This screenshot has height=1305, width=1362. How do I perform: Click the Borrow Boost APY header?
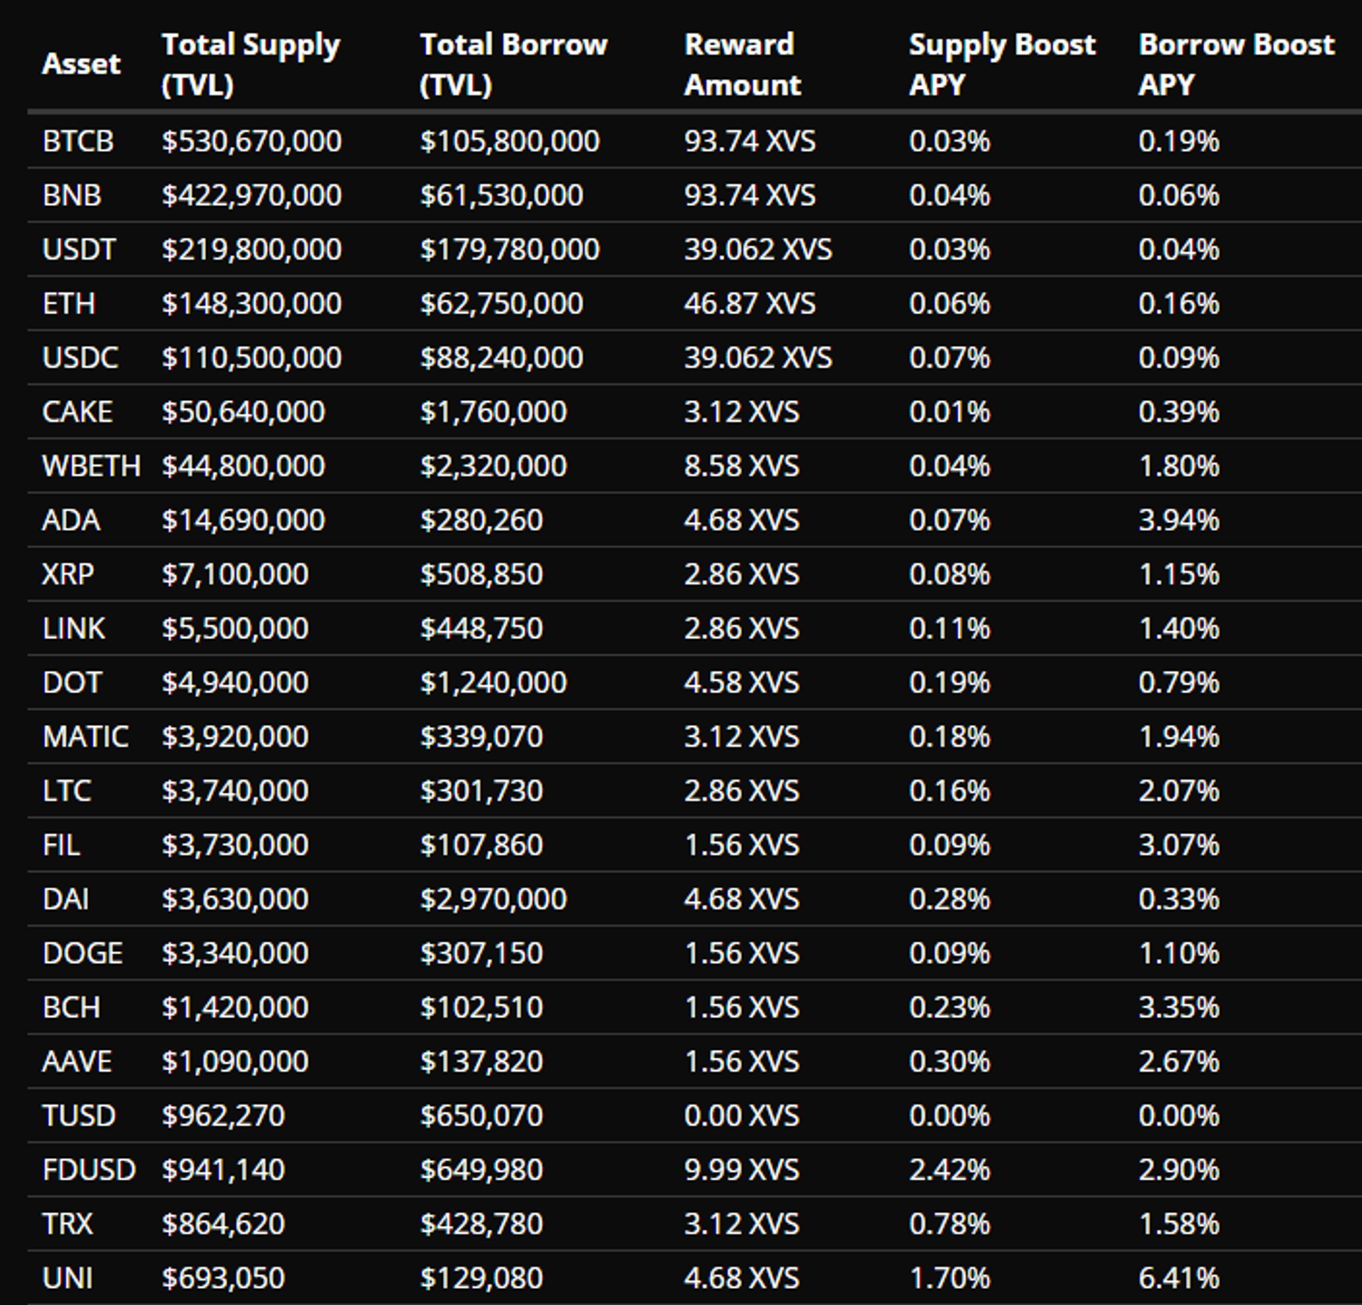1236,64
